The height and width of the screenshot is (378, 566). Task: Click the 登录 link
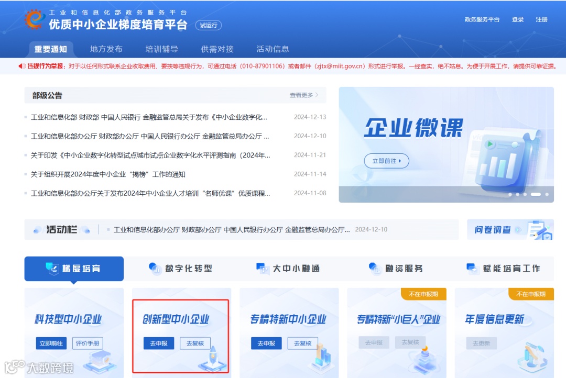[518, 19]
